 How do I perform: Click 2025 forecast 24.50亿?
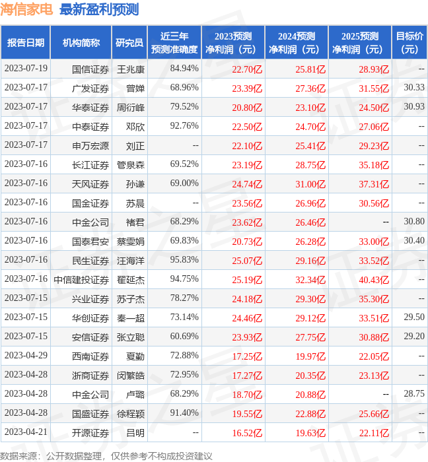click(374, 108)
